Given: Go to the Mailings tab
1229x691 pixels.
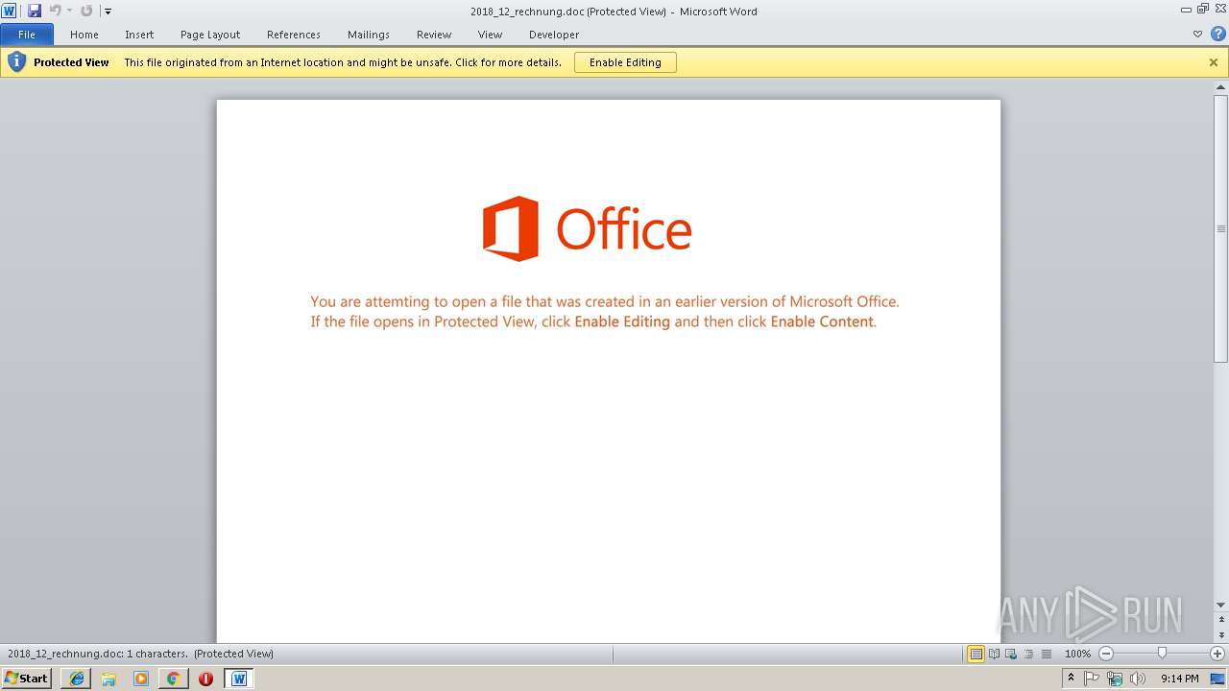Looking at the screenshot, I should [x=369, y=35].
